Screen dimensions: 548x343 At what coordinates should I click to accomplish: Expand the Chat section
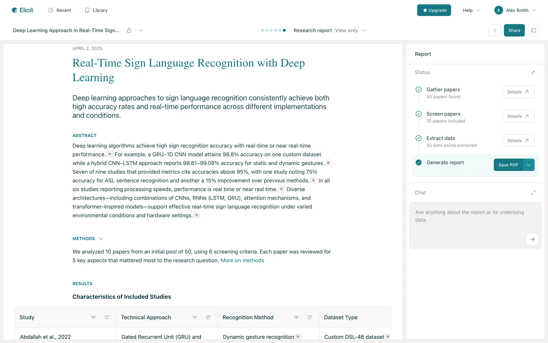[533, 193]
